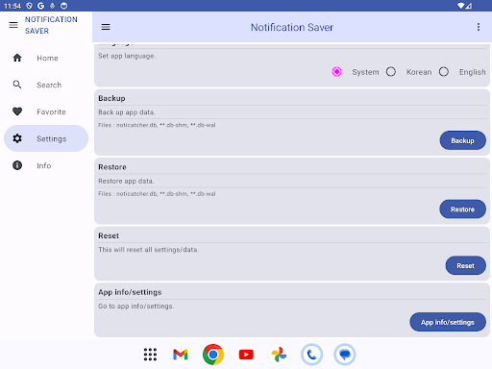Select the Settings gear in sidebar
Image resolution: width=492 pixels, height=369 pixels.
(x=17, y=138)
